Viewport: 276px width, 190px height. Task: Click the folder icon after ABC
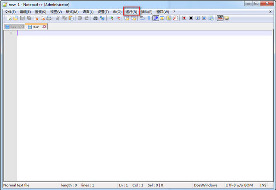227,18
